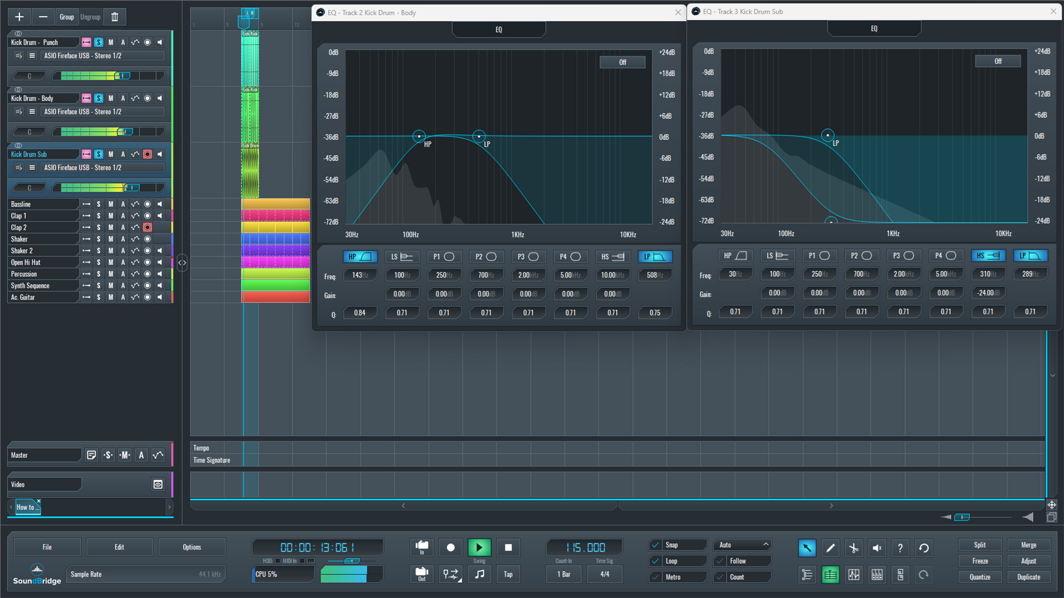Click the help question mark icon
Image resolution: width=1064 pixels, height=598 pixels.
pyautogui.click(x=900, y=548)
